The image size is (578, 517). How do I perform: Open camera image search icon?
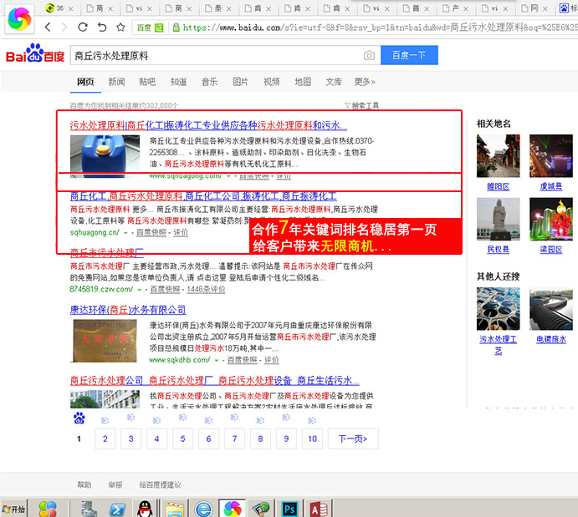pyautogui.click(x=369, y=55)
